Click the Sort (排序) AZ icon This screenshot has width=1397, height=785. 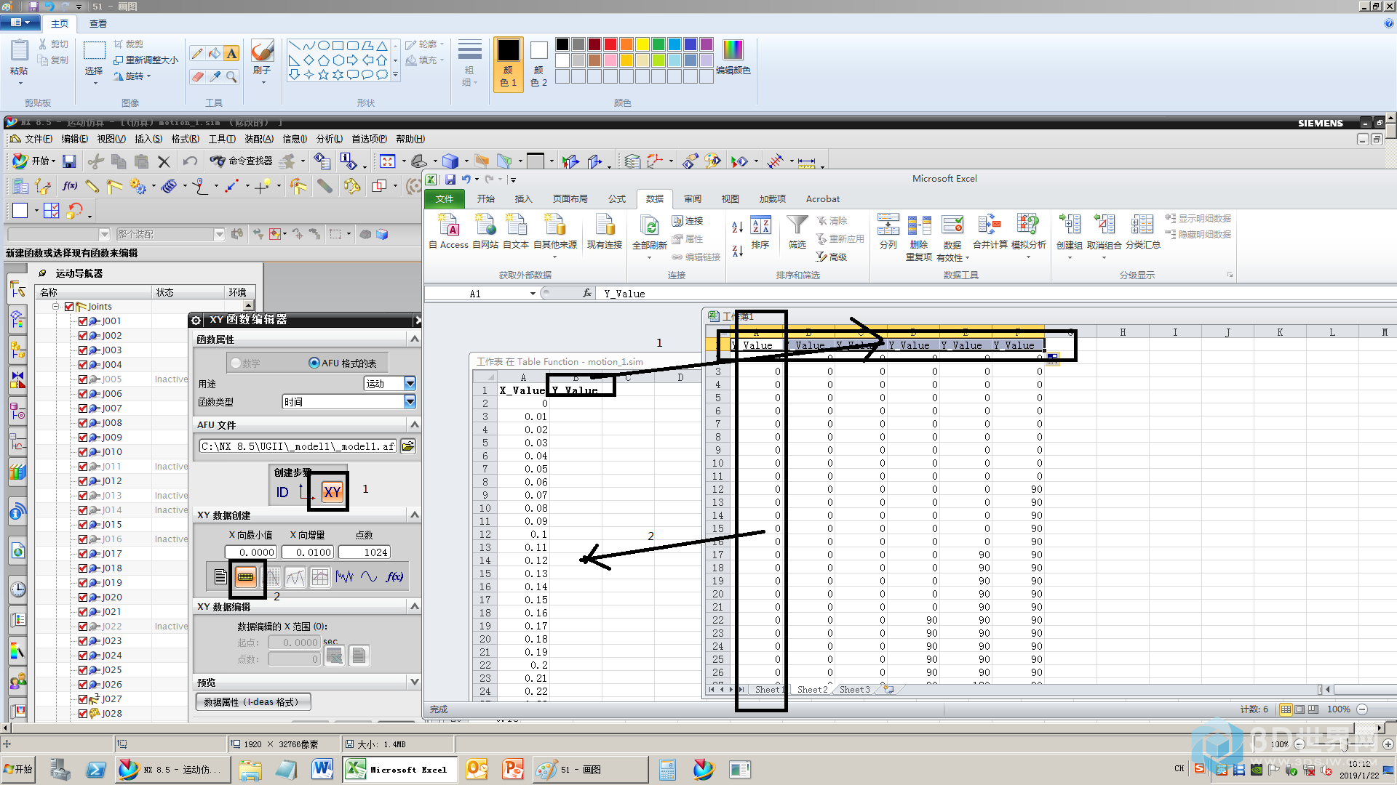760,226
